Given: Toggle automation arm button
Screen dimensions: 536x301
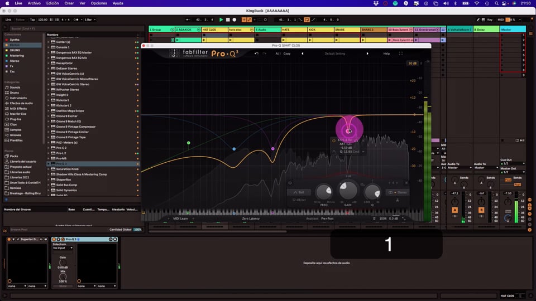Looking at the screenshot, I should coord(249,20).
